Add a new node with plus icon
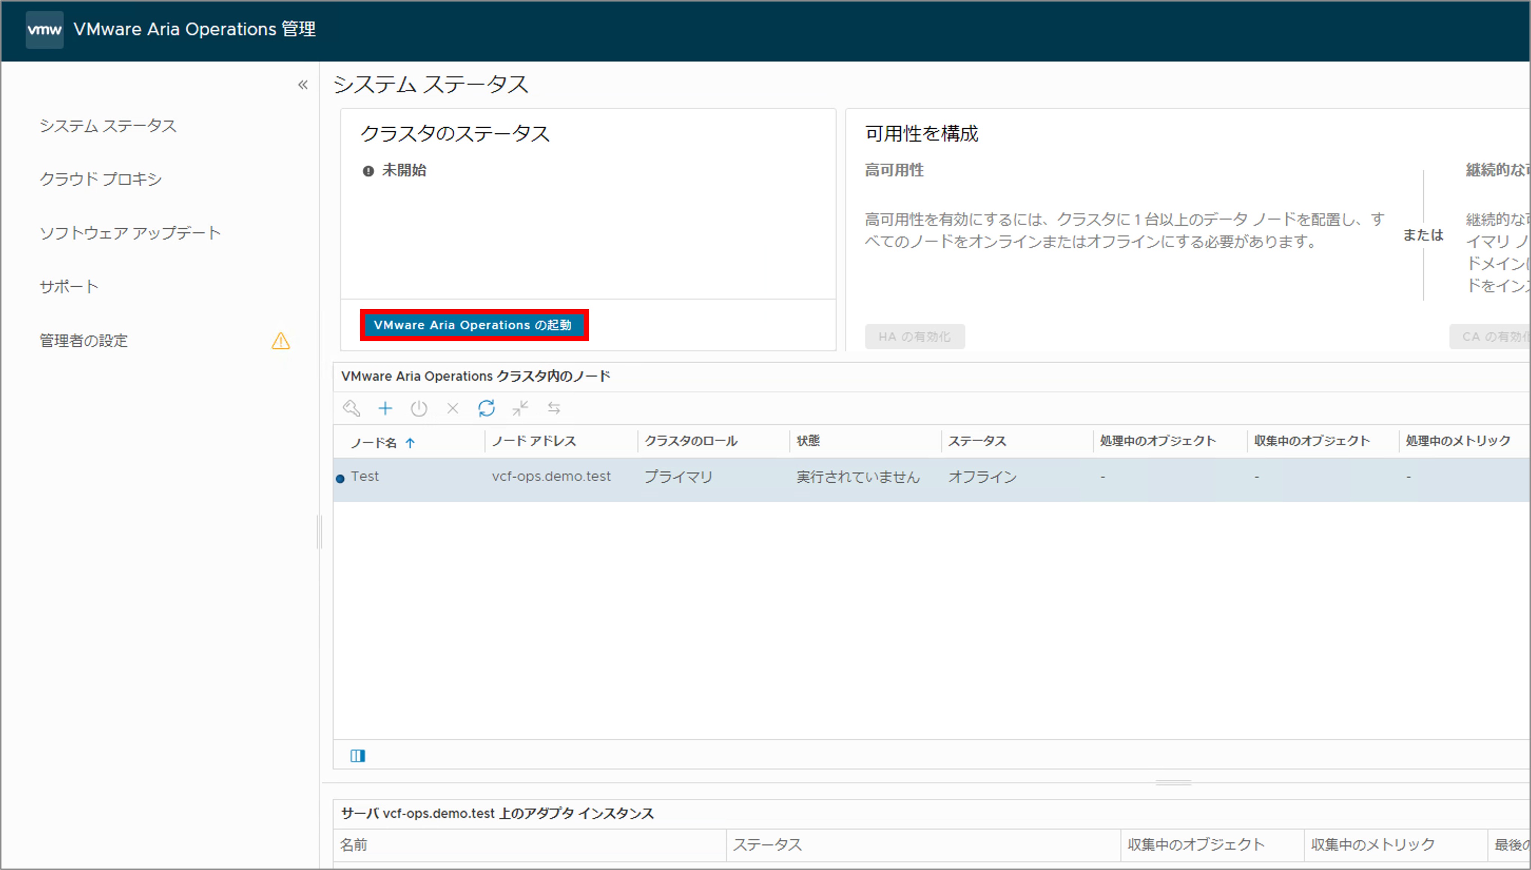The height and width of the screenshot is (870, 1531). tap(385, 408)
